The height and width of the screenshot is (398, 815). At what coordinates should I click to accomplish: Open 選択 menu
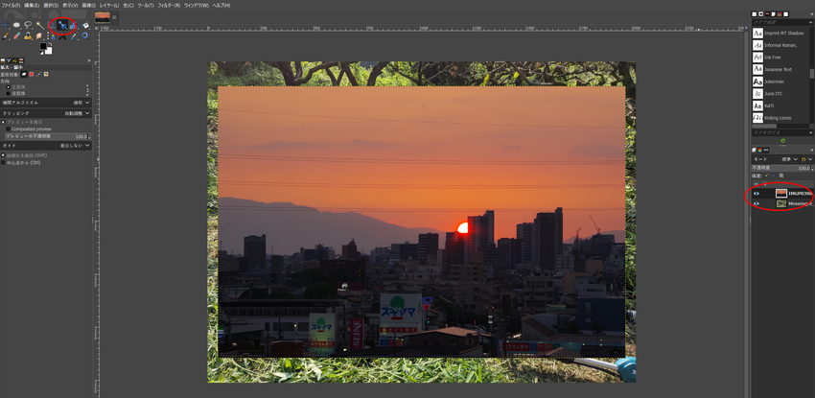pyautogui.click(x=51, y=5)
